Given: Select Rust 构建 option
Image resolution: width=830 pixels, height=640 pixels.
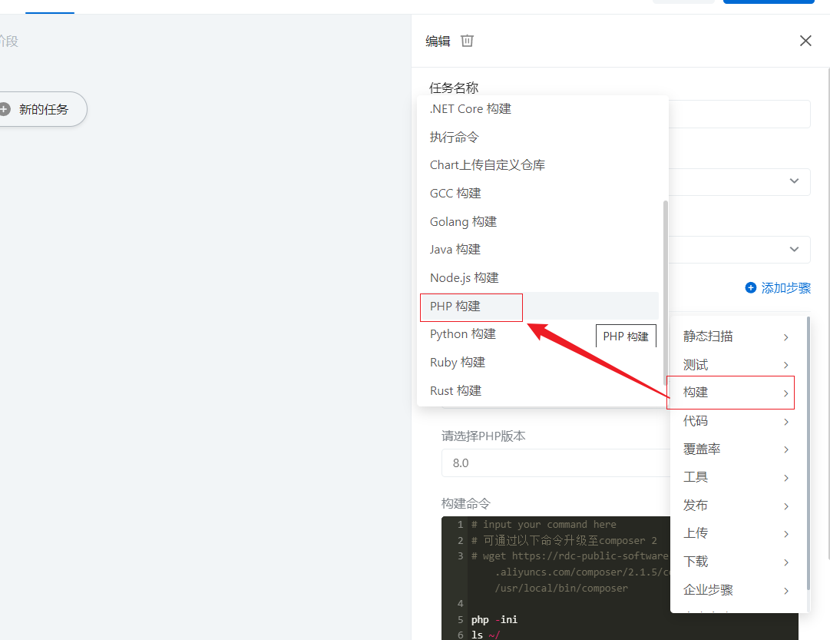Looking at the screenshot, I should click(539, 391).
